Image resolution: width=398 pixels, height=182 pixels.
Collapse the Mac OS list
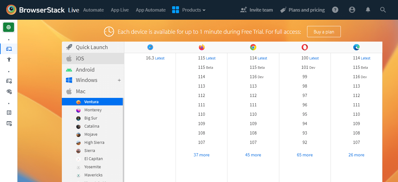[93, 91]
